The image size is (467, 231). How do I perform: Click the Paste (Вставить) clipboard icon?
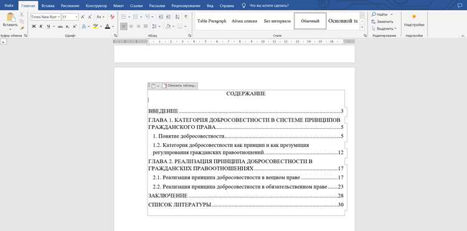tap(11, 17)
